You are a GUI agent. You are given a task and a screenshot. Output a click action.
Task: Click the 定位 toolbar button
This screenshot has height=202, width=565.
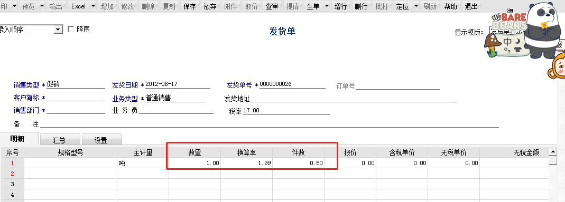point(403,6)
